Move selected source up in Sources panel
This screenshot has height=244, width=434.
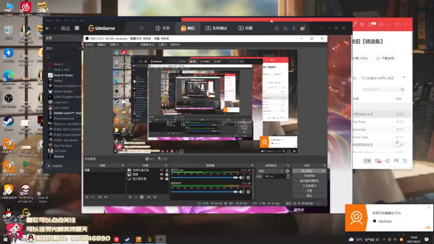[x=149, y=197]
